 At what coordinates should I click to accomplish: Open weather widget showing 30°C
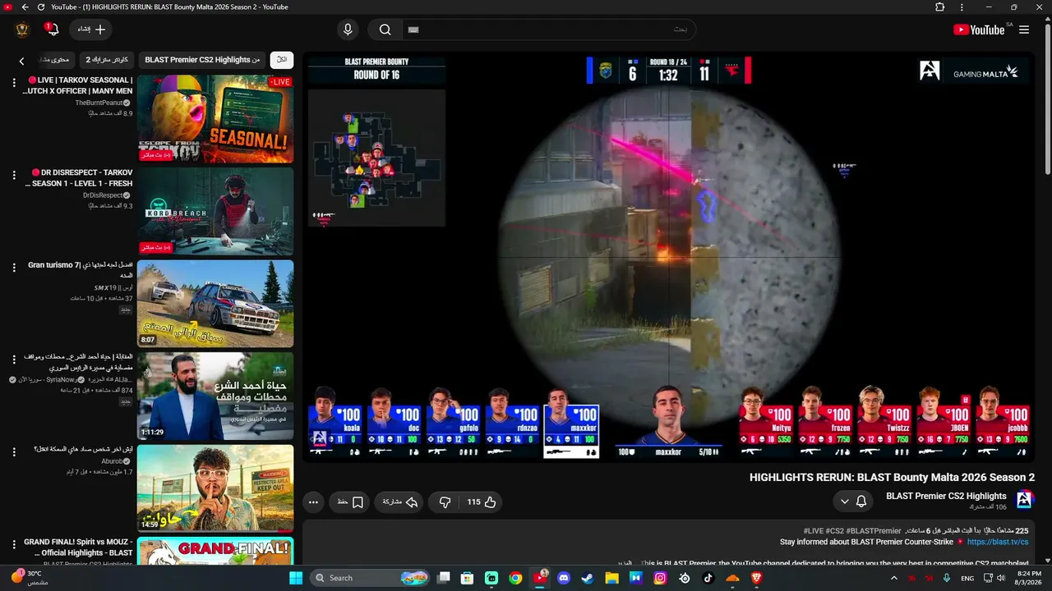[x=31, y=578]
